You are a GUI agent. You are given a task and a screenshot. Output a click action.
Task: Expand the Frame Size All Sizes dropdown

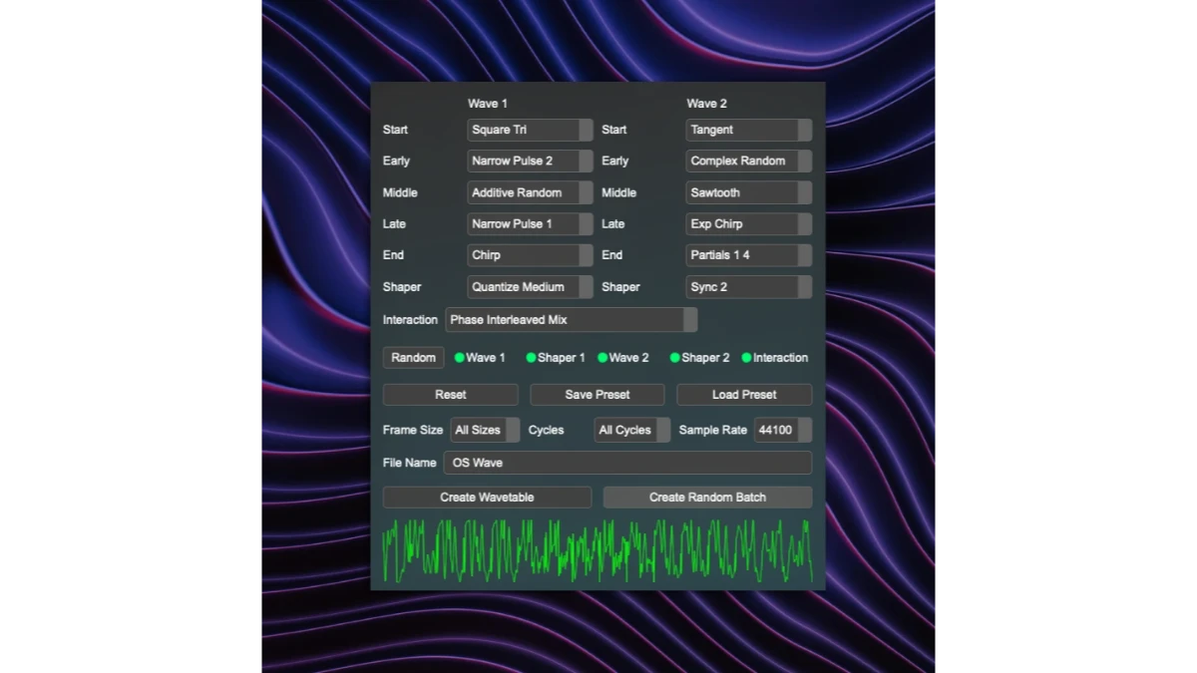[485, 431]
